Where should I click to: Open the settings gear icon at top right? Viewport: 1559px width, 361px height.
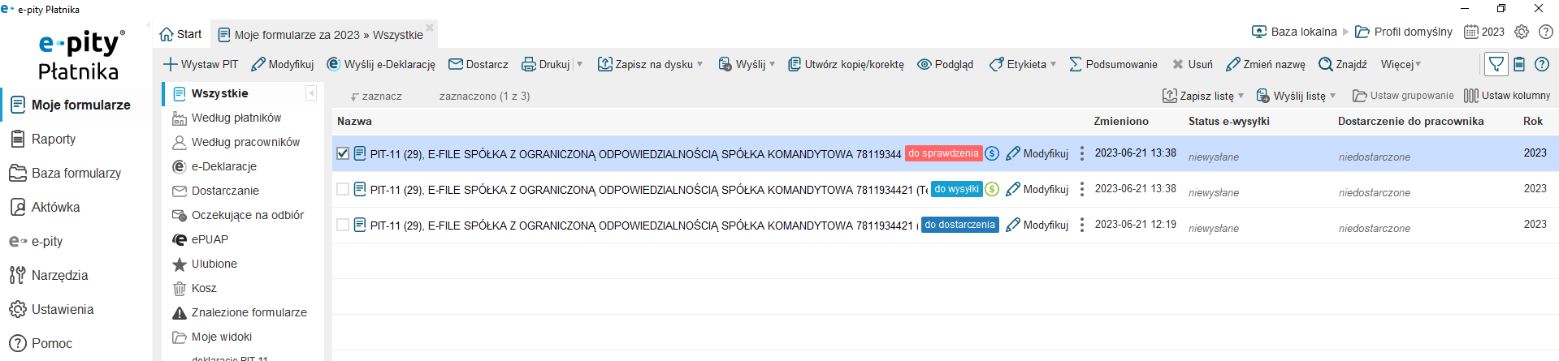1522,32
